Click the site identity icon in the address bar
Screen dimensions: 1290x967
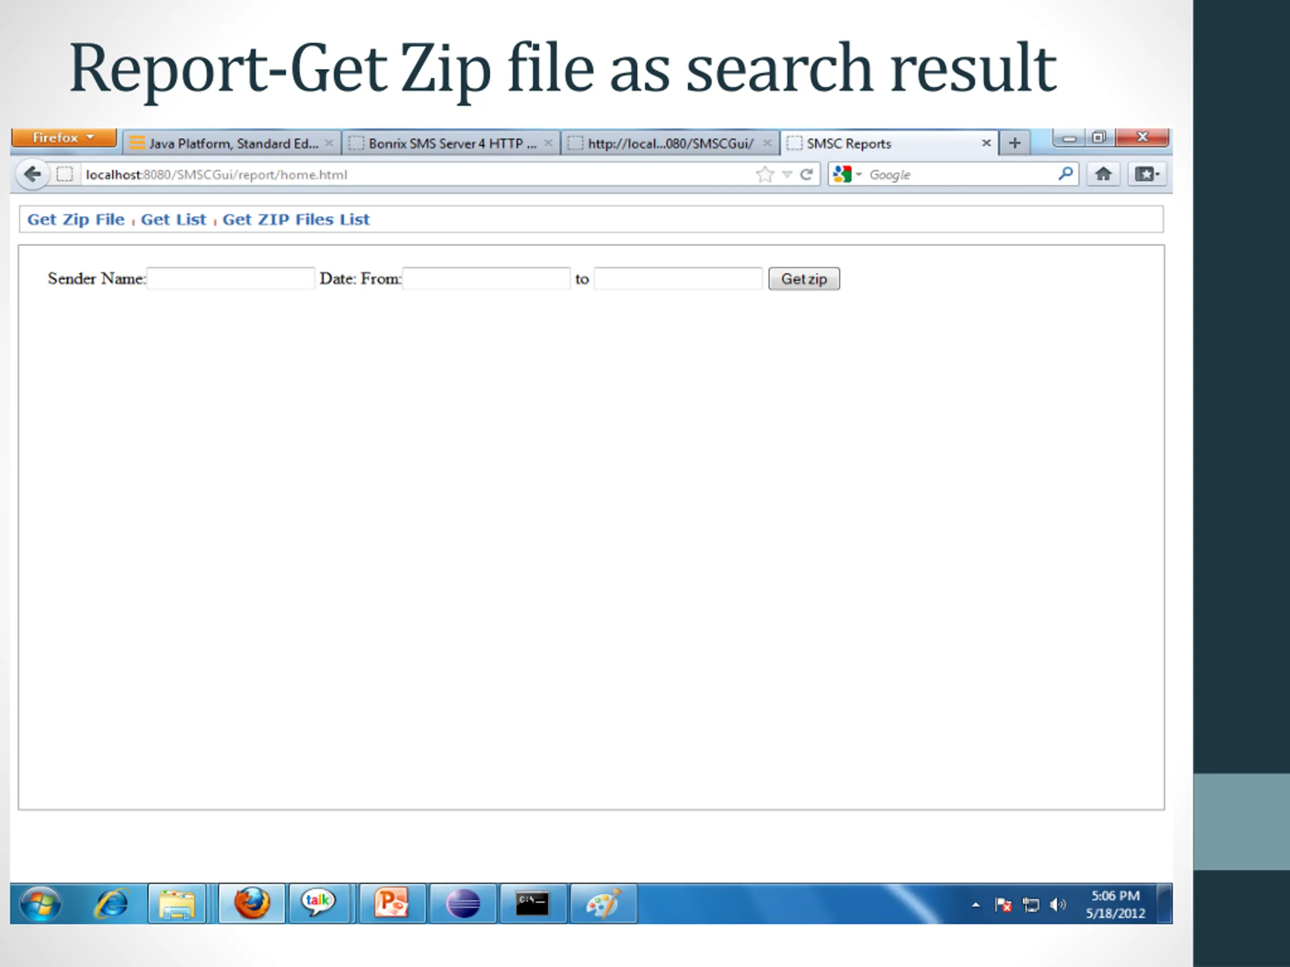(64, 174)
